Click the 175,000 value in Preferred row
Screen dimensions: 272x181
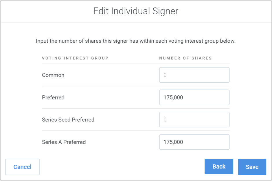click(x=173, y=97)
